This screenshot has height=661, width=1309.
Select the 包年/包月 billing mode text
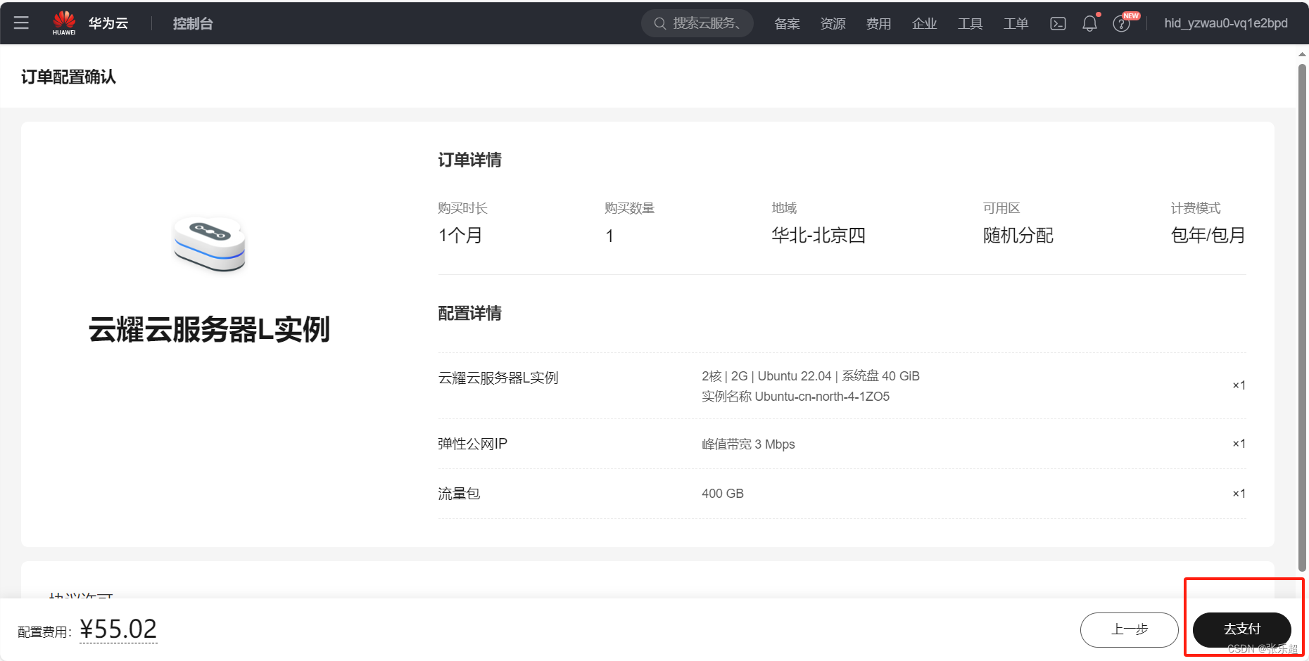tap(1208, 235)
